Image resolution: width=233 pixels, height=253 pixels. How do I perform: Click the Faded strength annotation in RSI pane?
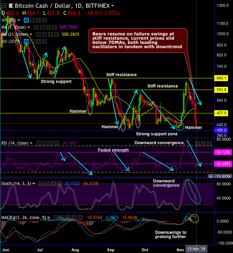(x=113, y=150)
